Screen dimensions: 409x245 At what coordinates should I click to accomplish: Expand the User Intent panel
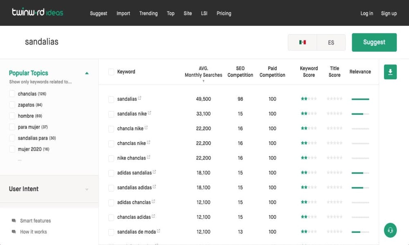click(86, 189)
